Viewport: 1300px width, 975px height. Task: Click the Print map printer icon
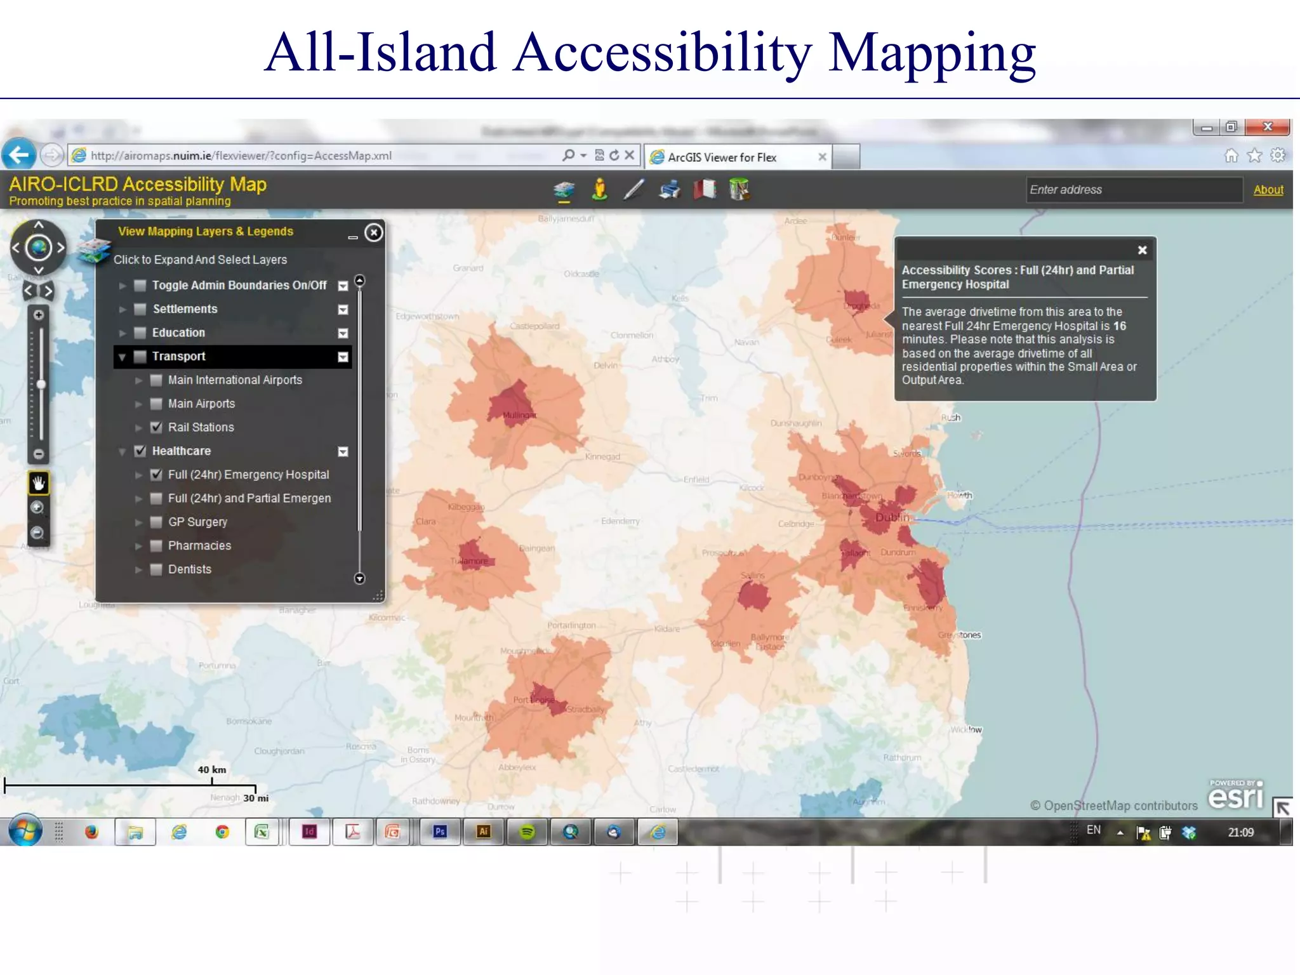click(669, 190)
